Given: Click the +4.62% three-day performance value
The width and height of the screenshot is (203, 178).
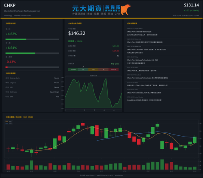Looking at the screenshot, I should [11, 34].
